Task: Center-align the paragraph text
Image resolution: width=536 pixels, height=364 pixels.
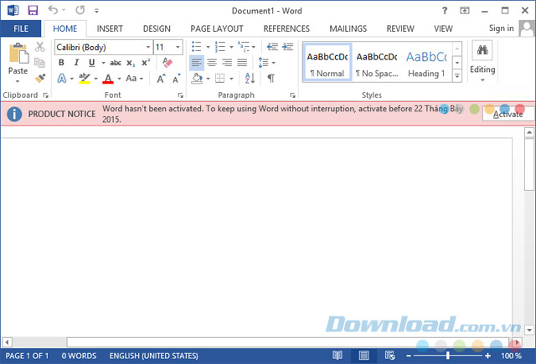Action: (212, 63)
